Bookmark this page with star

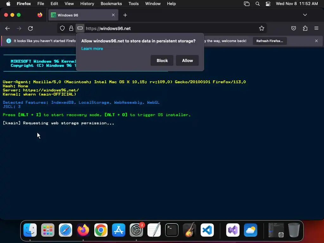click(x=262, y=28)
